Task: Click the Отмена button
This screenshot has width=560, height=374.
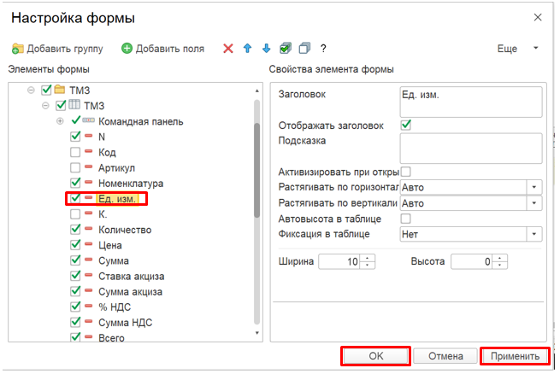Action: point(445,356)
